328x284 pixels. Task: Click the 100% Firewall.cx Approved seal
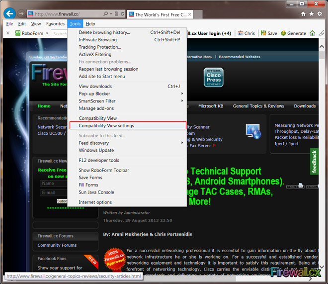[x=114, y=259]
